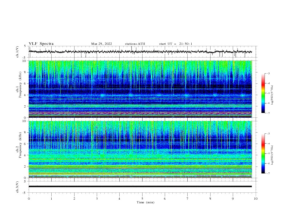Screen dimensions: 288x223
Task: Click the time axis tick "10"
Action: [x=256, y=199]
